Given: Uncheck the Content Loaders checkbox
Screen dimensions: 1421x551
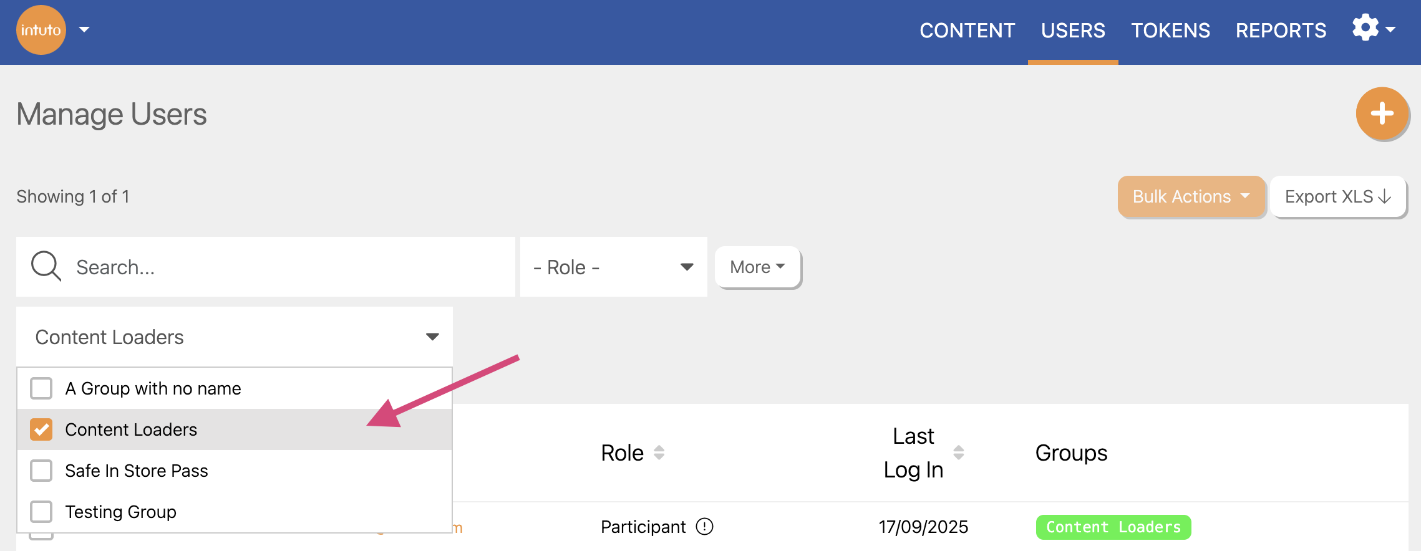Looking at the screenshot, I should click(x=41, y=429).
